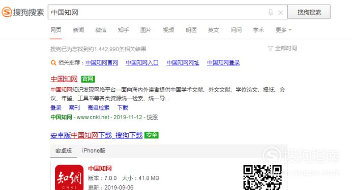Screen dimensions: 352x190
Task: Open the 高级检索 sublink
Action: [99, 108]
